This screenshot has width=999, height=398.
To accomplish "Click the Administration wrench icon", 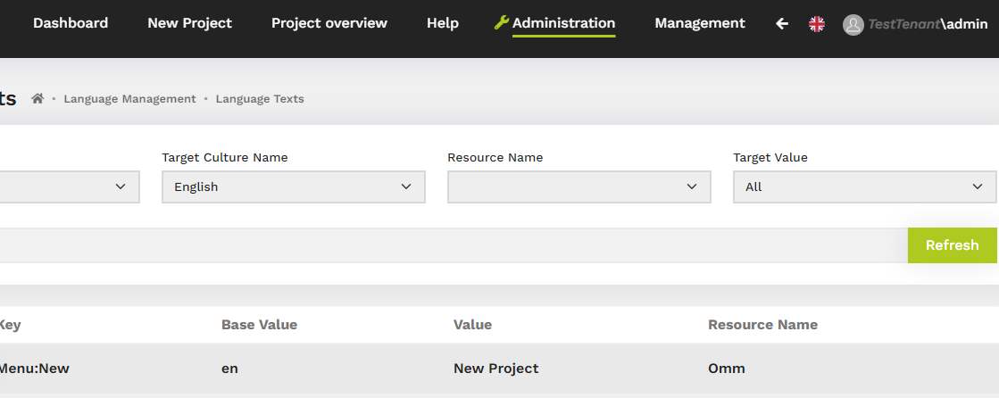I will (501, 23).
